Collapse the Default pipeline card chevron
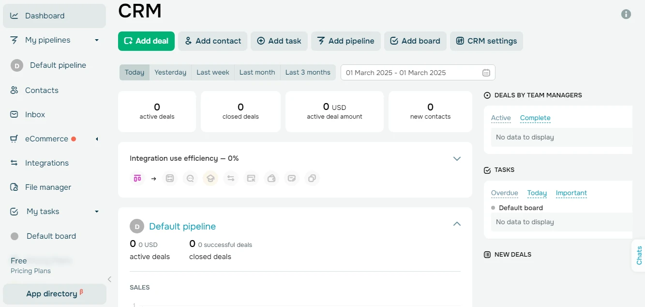The image size is (645, 307). (x=457, y=224)
